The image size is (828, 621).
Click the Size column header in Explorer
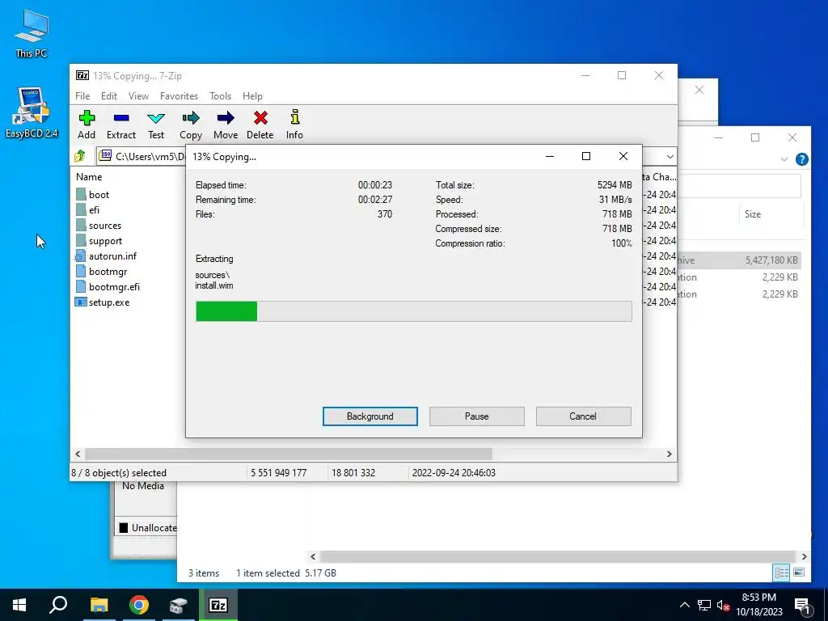pos(753,213)
